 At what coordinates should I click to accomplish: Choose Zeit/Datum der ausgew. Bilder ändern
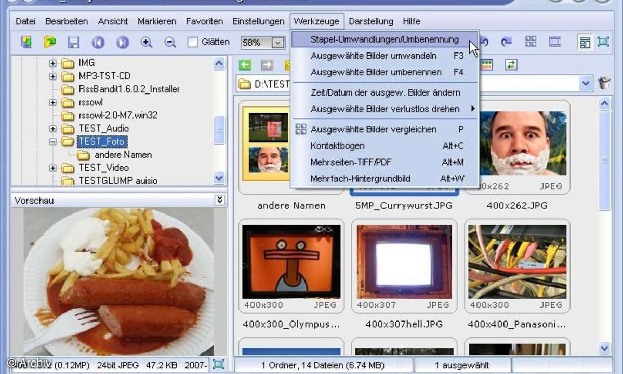[385, 92]
